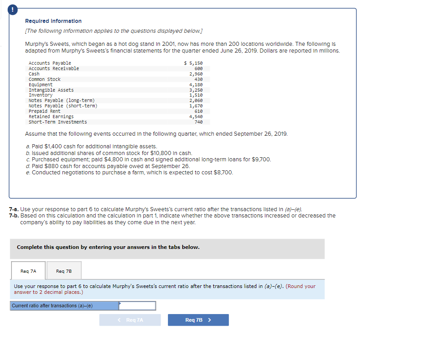Click event e about farm negotiations
Image resolution: width=422 pixels, height=359 pixels.
[x=129, y=173]
